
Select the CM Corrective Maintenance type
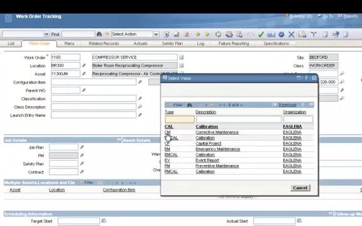(x=167, y=132)
